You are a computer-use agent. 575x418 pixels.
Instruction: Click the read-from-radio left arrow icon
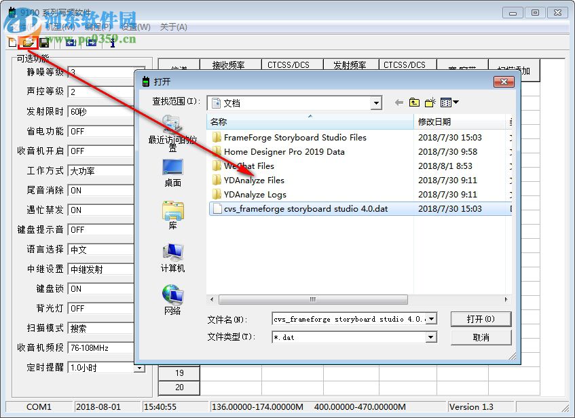(x=71, y=43)
